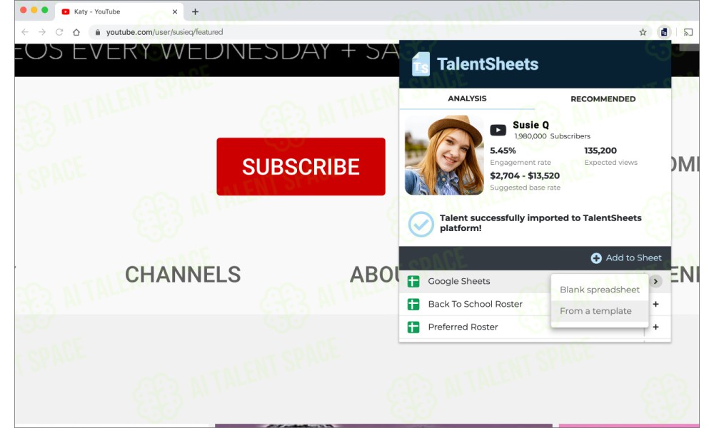Click the $2,704 - $13,520 base rate
The image size is (714, 428).
[525, 175]
